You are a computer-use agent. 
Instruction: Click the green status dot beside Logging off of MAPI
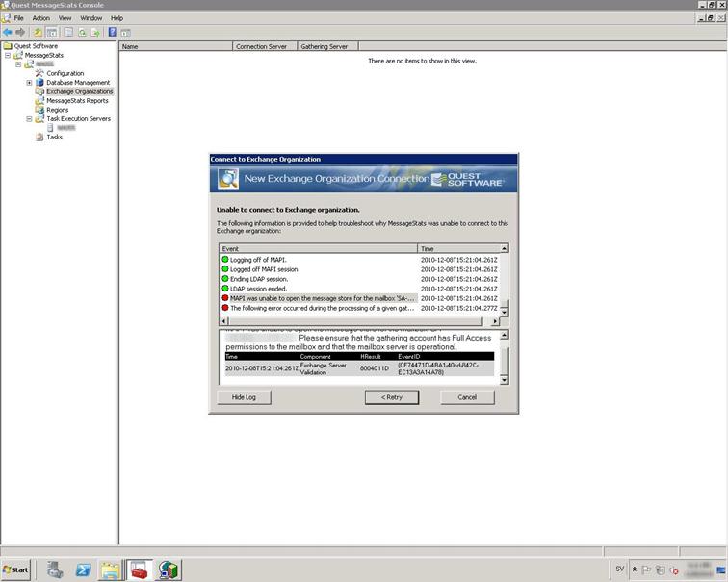click(x=225, y=259)
